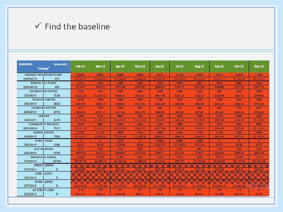Click account number 1234567-9
Viewport: 283px width, 212px height.
pos(30,79)
